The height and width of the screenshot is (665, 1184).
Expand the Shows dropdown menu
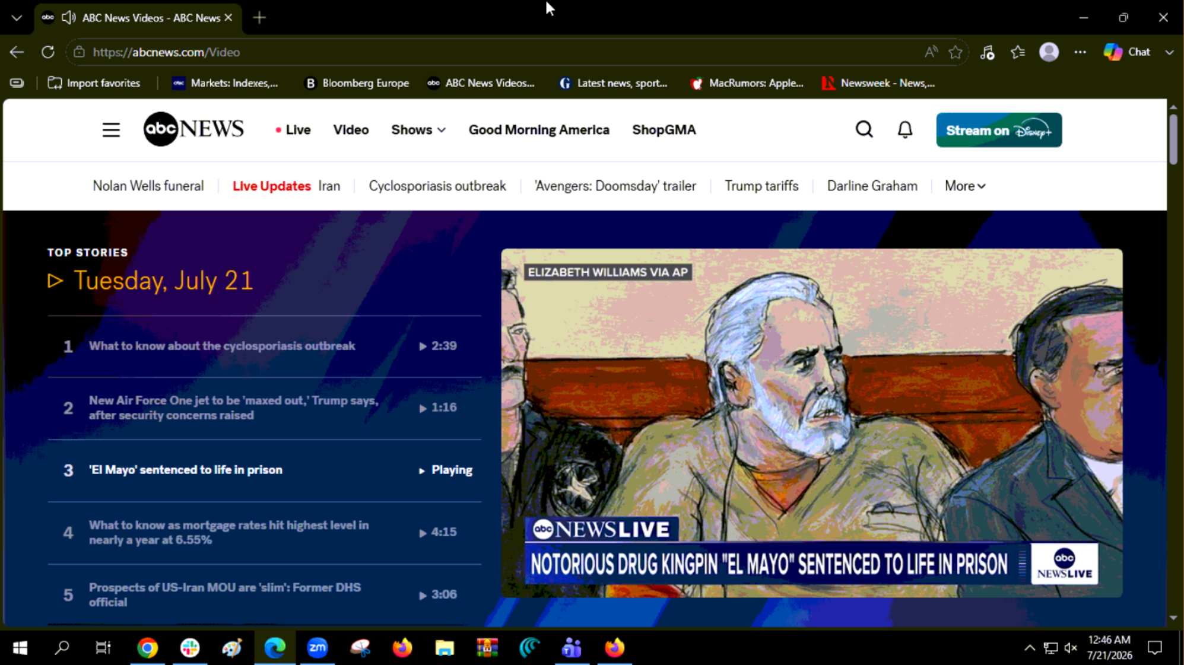pos(418,129)
